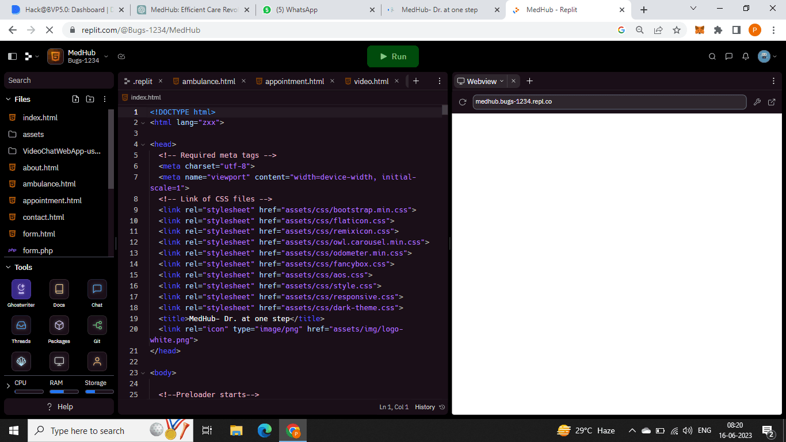Fold the body tag at line 23
786x442 pixels.
[x=143, y=373]
